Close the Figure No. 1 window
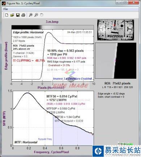The width and height of the screenshot is (141, 157). coord(133,3)
